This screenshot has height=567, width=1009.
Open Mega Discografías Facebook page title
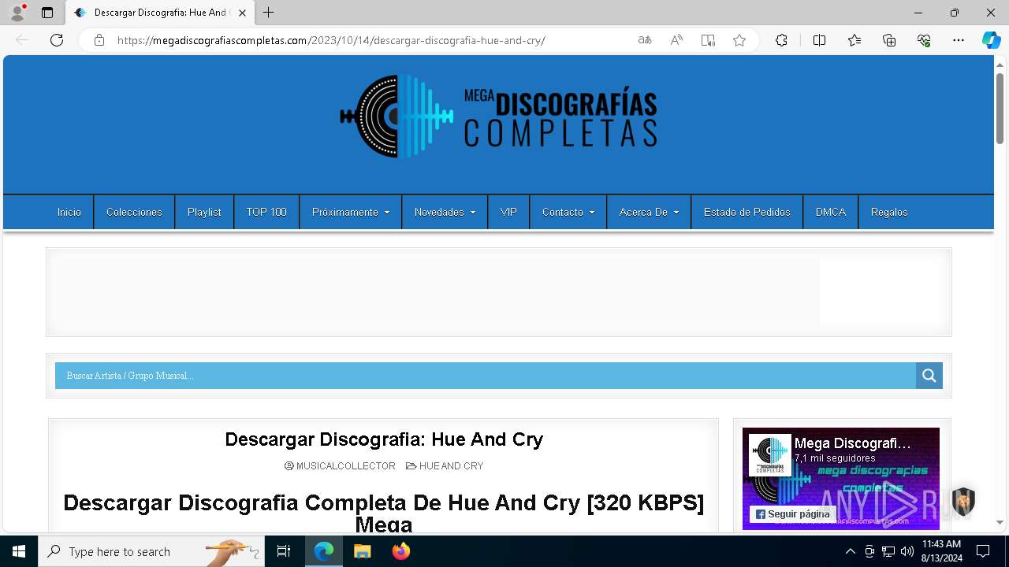(852, 444)
